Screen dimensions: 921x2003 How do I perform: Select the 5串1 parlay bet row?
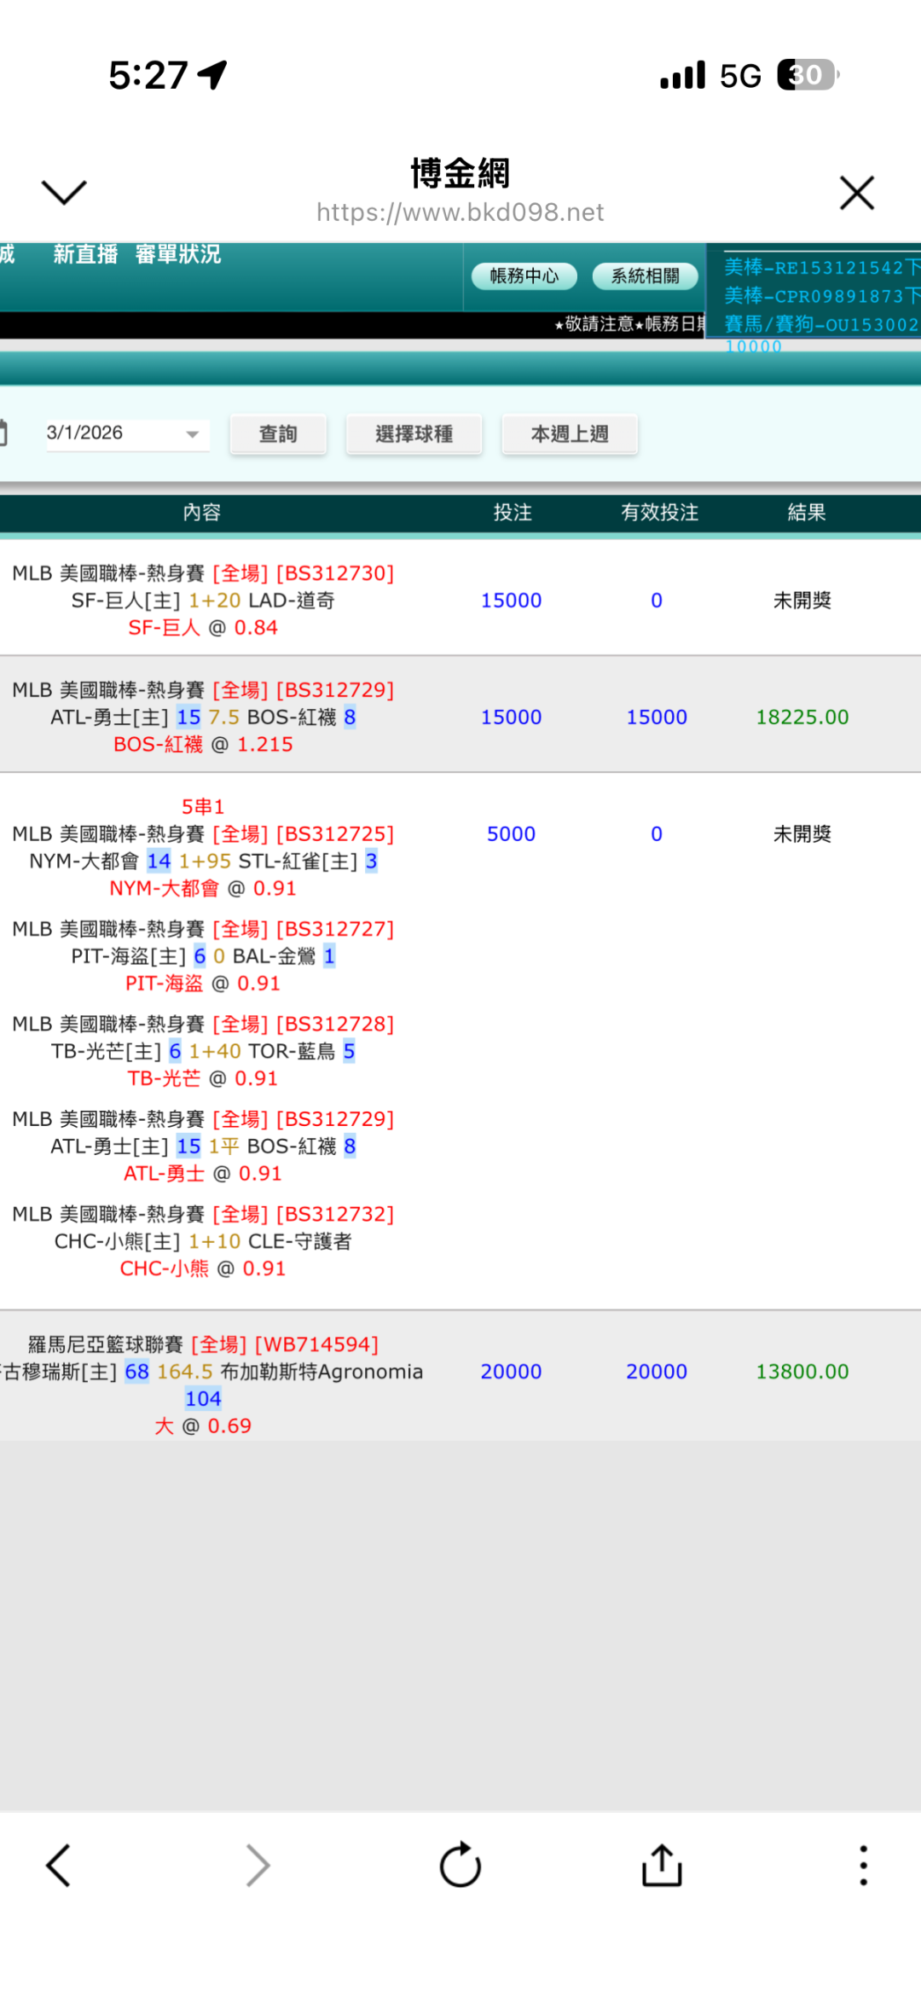[203, 806]
